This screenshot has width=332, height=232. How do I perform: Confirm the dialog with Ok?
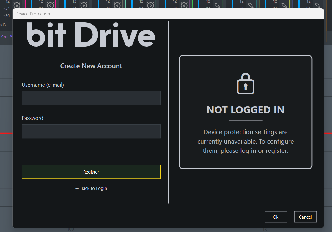pyautogui.click(x=276, y=217)
